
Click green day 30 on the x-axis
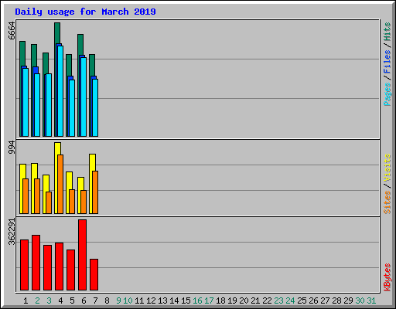pyautogui.click(x=360, y=301)
